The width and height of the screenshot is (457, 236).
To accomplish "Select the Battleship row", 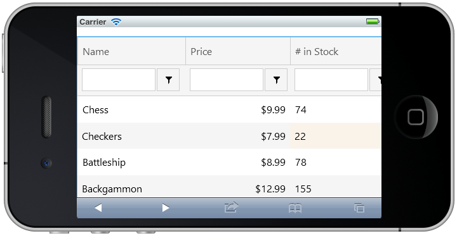I will [229, 162].
